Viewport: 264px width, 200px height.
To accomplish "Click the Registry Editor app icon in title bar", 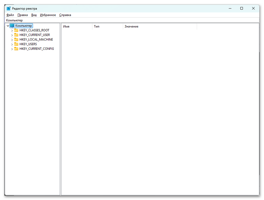I will click(x=9, y=8).
